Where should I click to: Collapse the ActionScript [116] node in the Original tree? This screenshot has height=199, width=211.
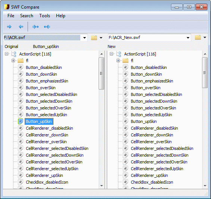(x=6, y=54)
